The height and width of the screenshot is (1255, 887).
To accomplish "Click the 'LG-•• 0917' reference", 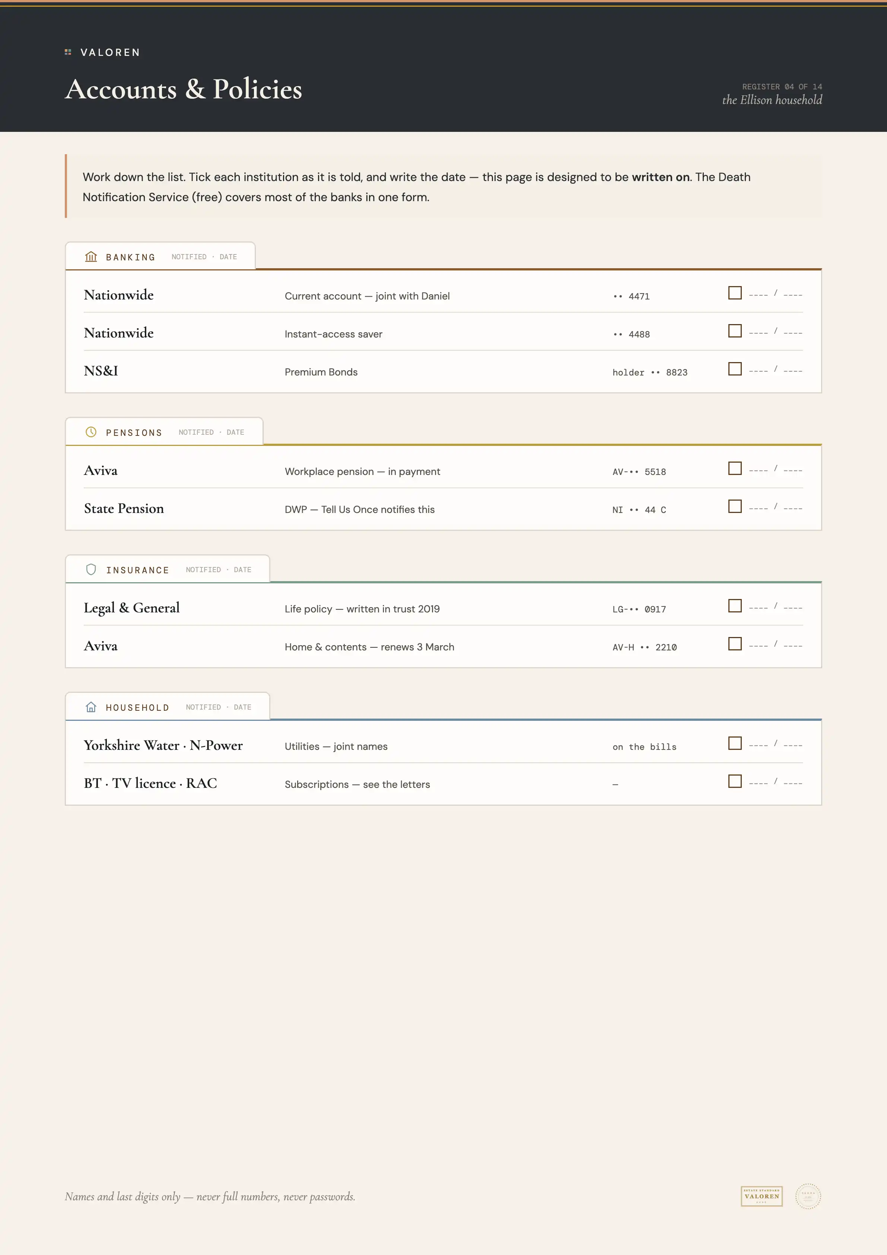I will coord(639,609).
